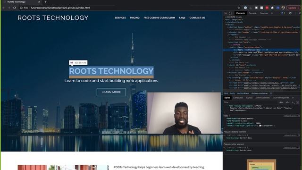
Task: Switch to the Computed pane tab
Action: tap(238, 98)
